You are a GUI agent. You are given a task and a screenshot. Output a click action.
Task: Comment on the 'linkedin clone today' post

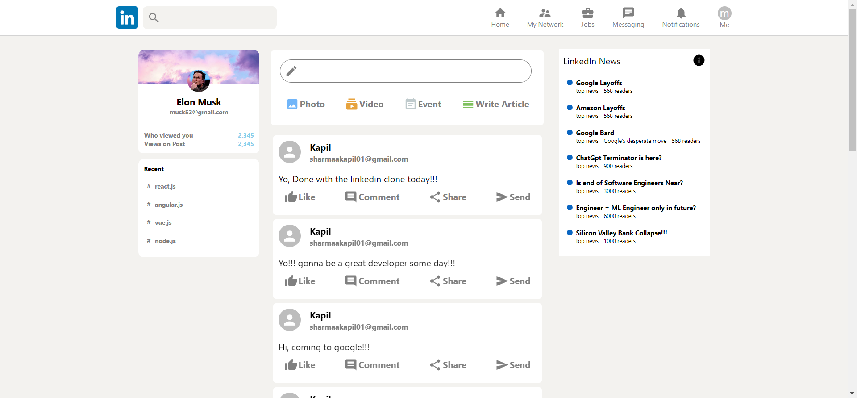click(372, 197)
